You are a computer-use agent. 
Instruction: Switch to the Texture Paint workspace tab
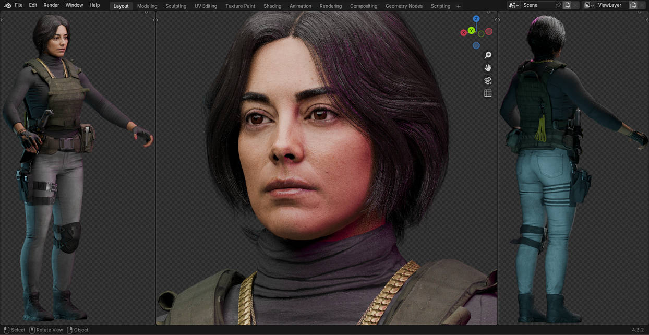pos(240,6)
